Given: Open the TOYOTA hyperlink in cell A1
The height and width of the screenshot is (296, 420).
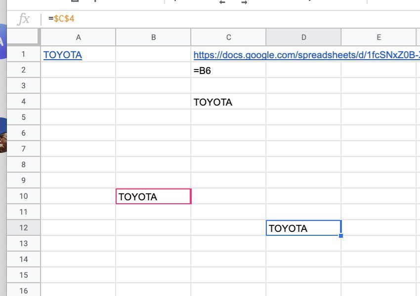Looking at the screenshot, I should pos(63,55).
